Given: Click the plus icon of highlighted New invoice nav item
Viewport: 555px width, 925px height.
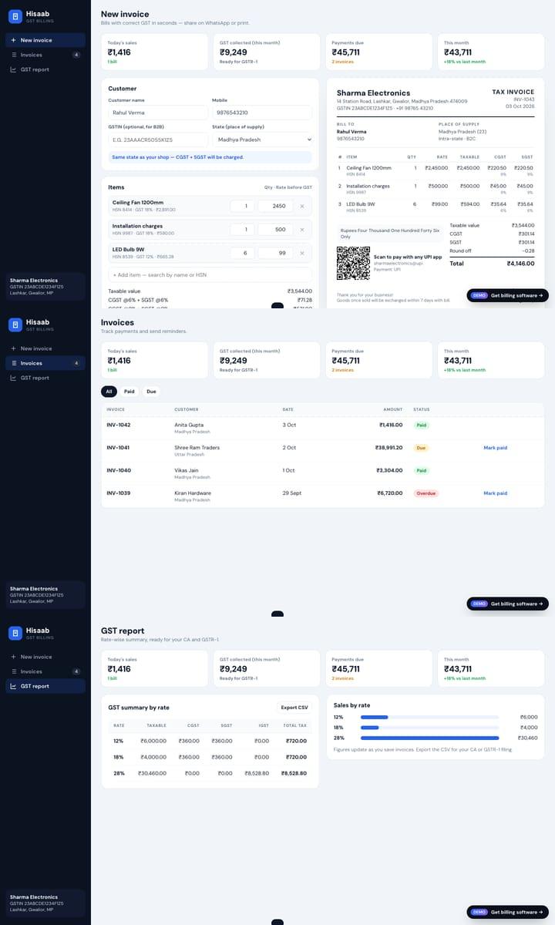Looking at the screenshot, I should click(13, 40).
